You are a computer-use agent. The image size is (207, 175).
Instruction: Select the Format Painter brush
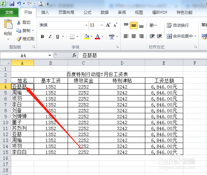(x=19, y=39)
